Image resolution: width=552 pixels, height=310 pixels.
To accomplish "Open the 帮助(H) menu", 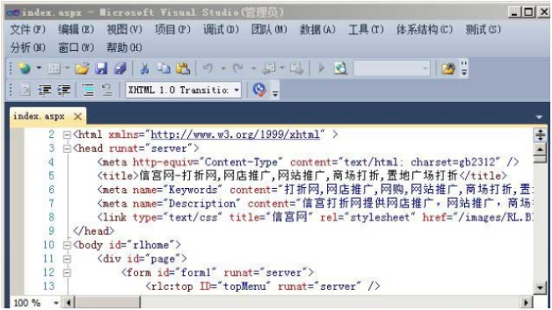I will tap(125, 48).
